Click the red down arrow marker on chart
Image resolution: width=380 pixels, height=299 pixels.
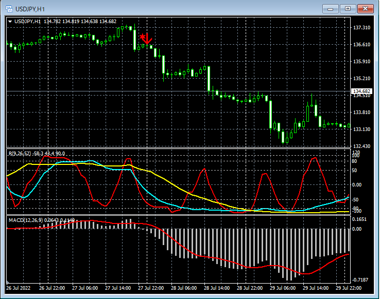(146, 39)
